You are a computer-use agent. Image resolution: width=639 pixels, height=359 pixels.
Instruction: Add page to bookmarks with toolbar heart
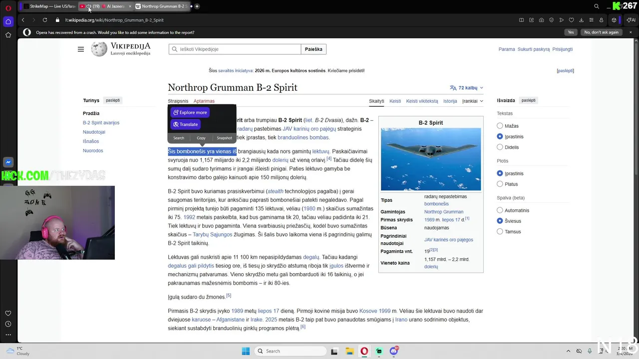tap(572, 20)
